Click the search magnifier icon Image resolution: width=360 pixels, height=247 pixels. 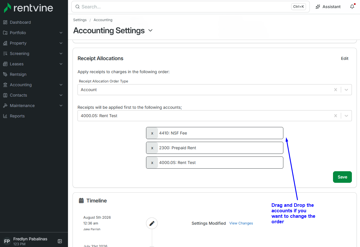(78, 7)
